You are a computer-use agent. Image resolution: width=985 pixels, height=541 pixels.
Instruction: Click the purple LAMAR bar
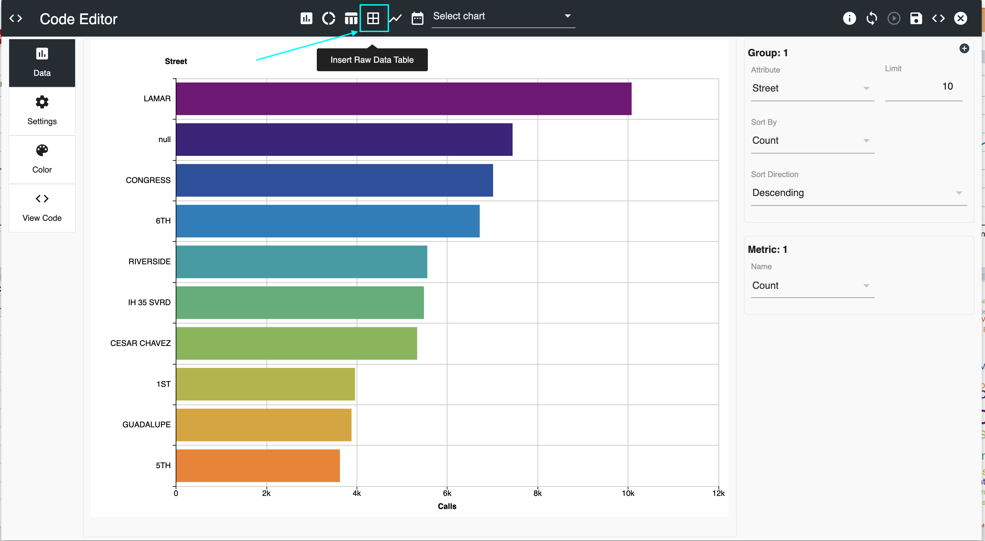403,99
